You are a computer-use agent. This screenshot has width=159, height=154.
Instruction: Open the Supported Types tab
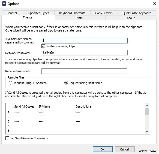pos(38,13)
